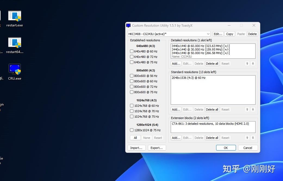Click the Standard resolutions up arrow

[247, 109]
